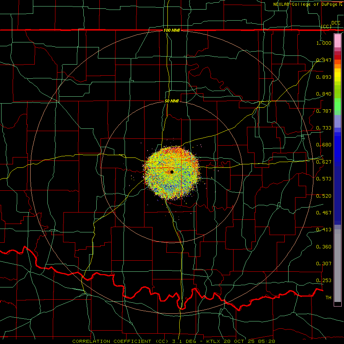Click the 0.627 legend value
344x344 pixels.
click(x=324, y=162)
